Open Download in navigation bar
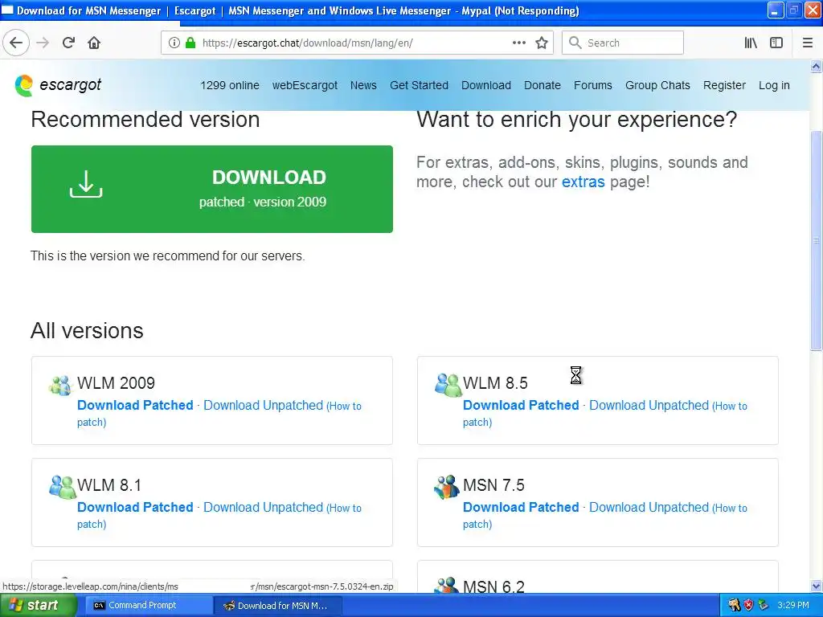 pos(486,85)
